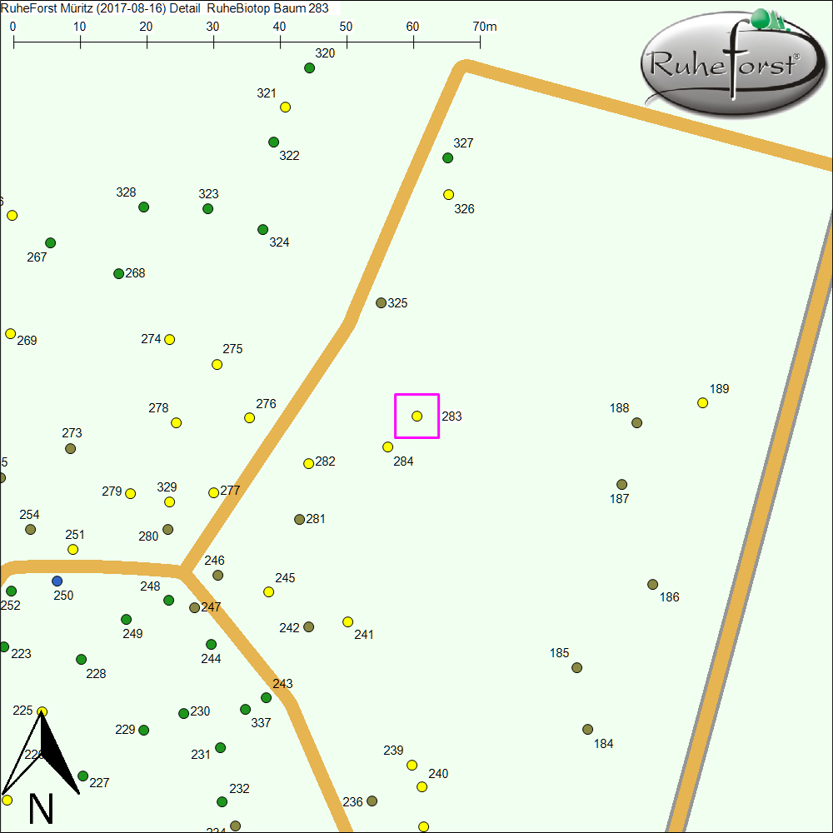
Task: Click the yellow tree marker 326
Action: 448,195
